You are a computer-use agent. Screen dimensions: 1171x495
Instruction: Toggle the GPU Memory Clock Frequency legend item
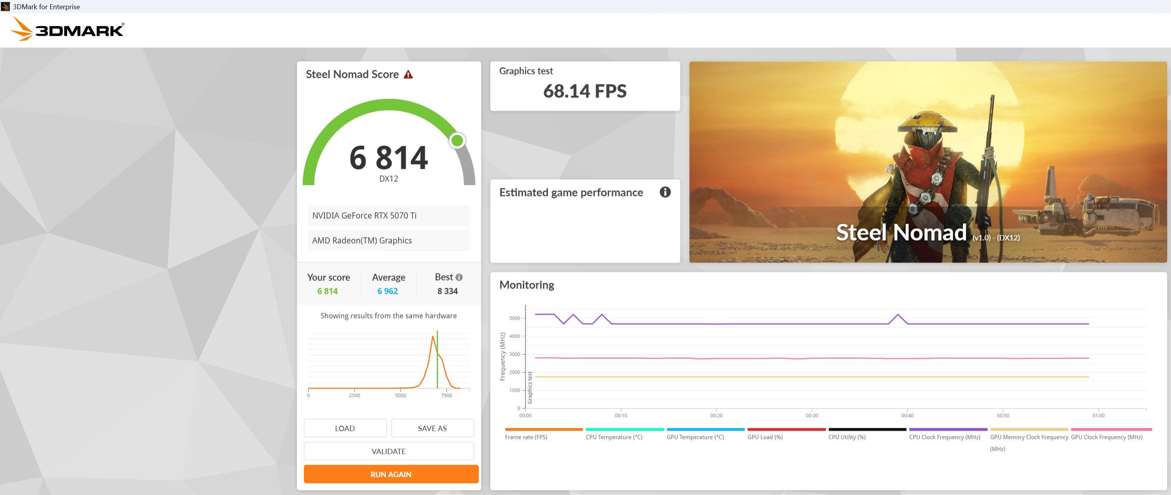(x=1029, y=440)
